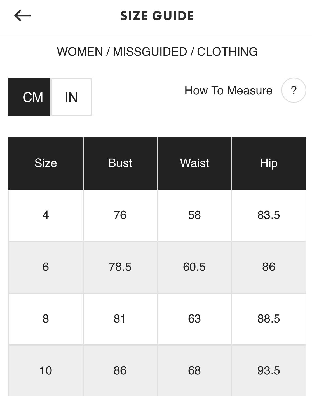Image resolution: width=312 pixels, height=396 pixels.
Task: Select the Bust column header
Action: (120, 163)
